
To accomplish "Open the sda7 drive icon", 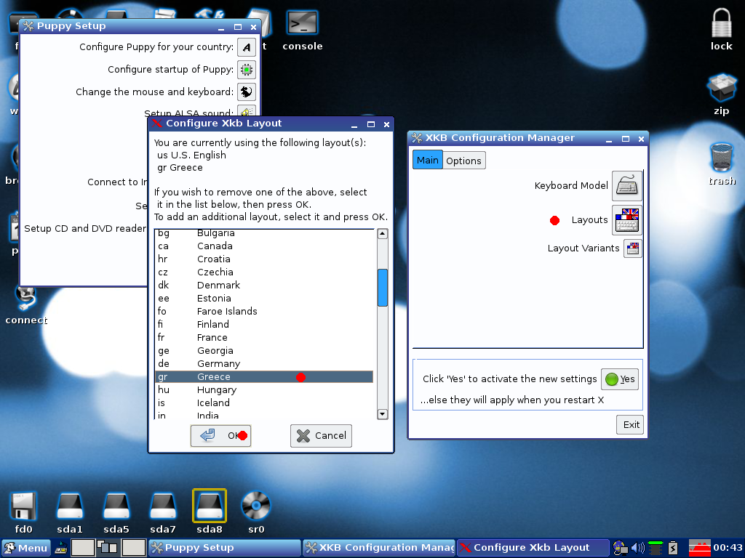I will pos(163,512).
